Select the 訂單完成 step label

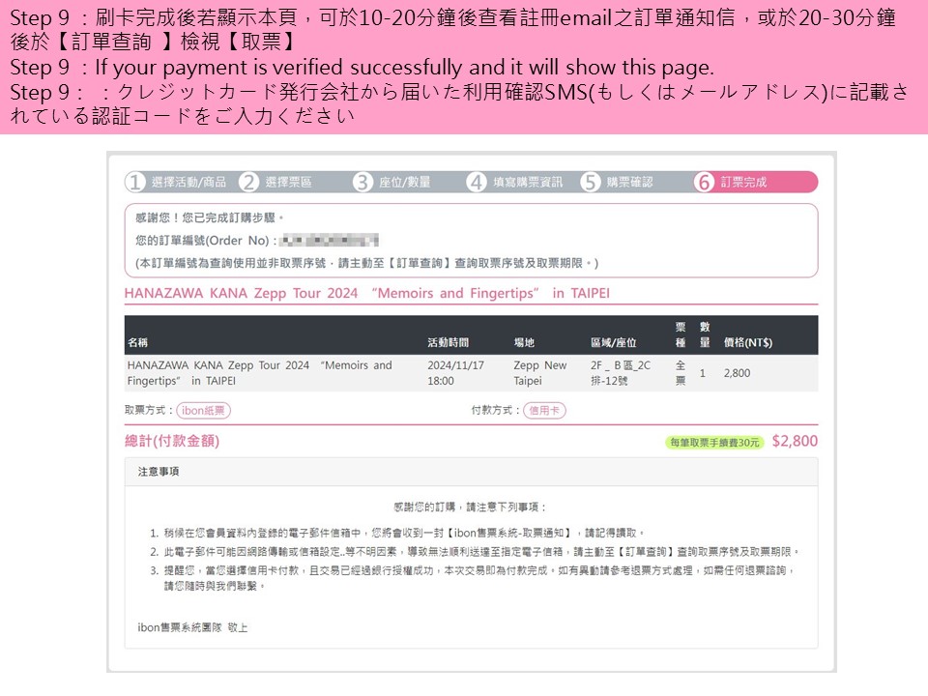[x=743, y=182]
